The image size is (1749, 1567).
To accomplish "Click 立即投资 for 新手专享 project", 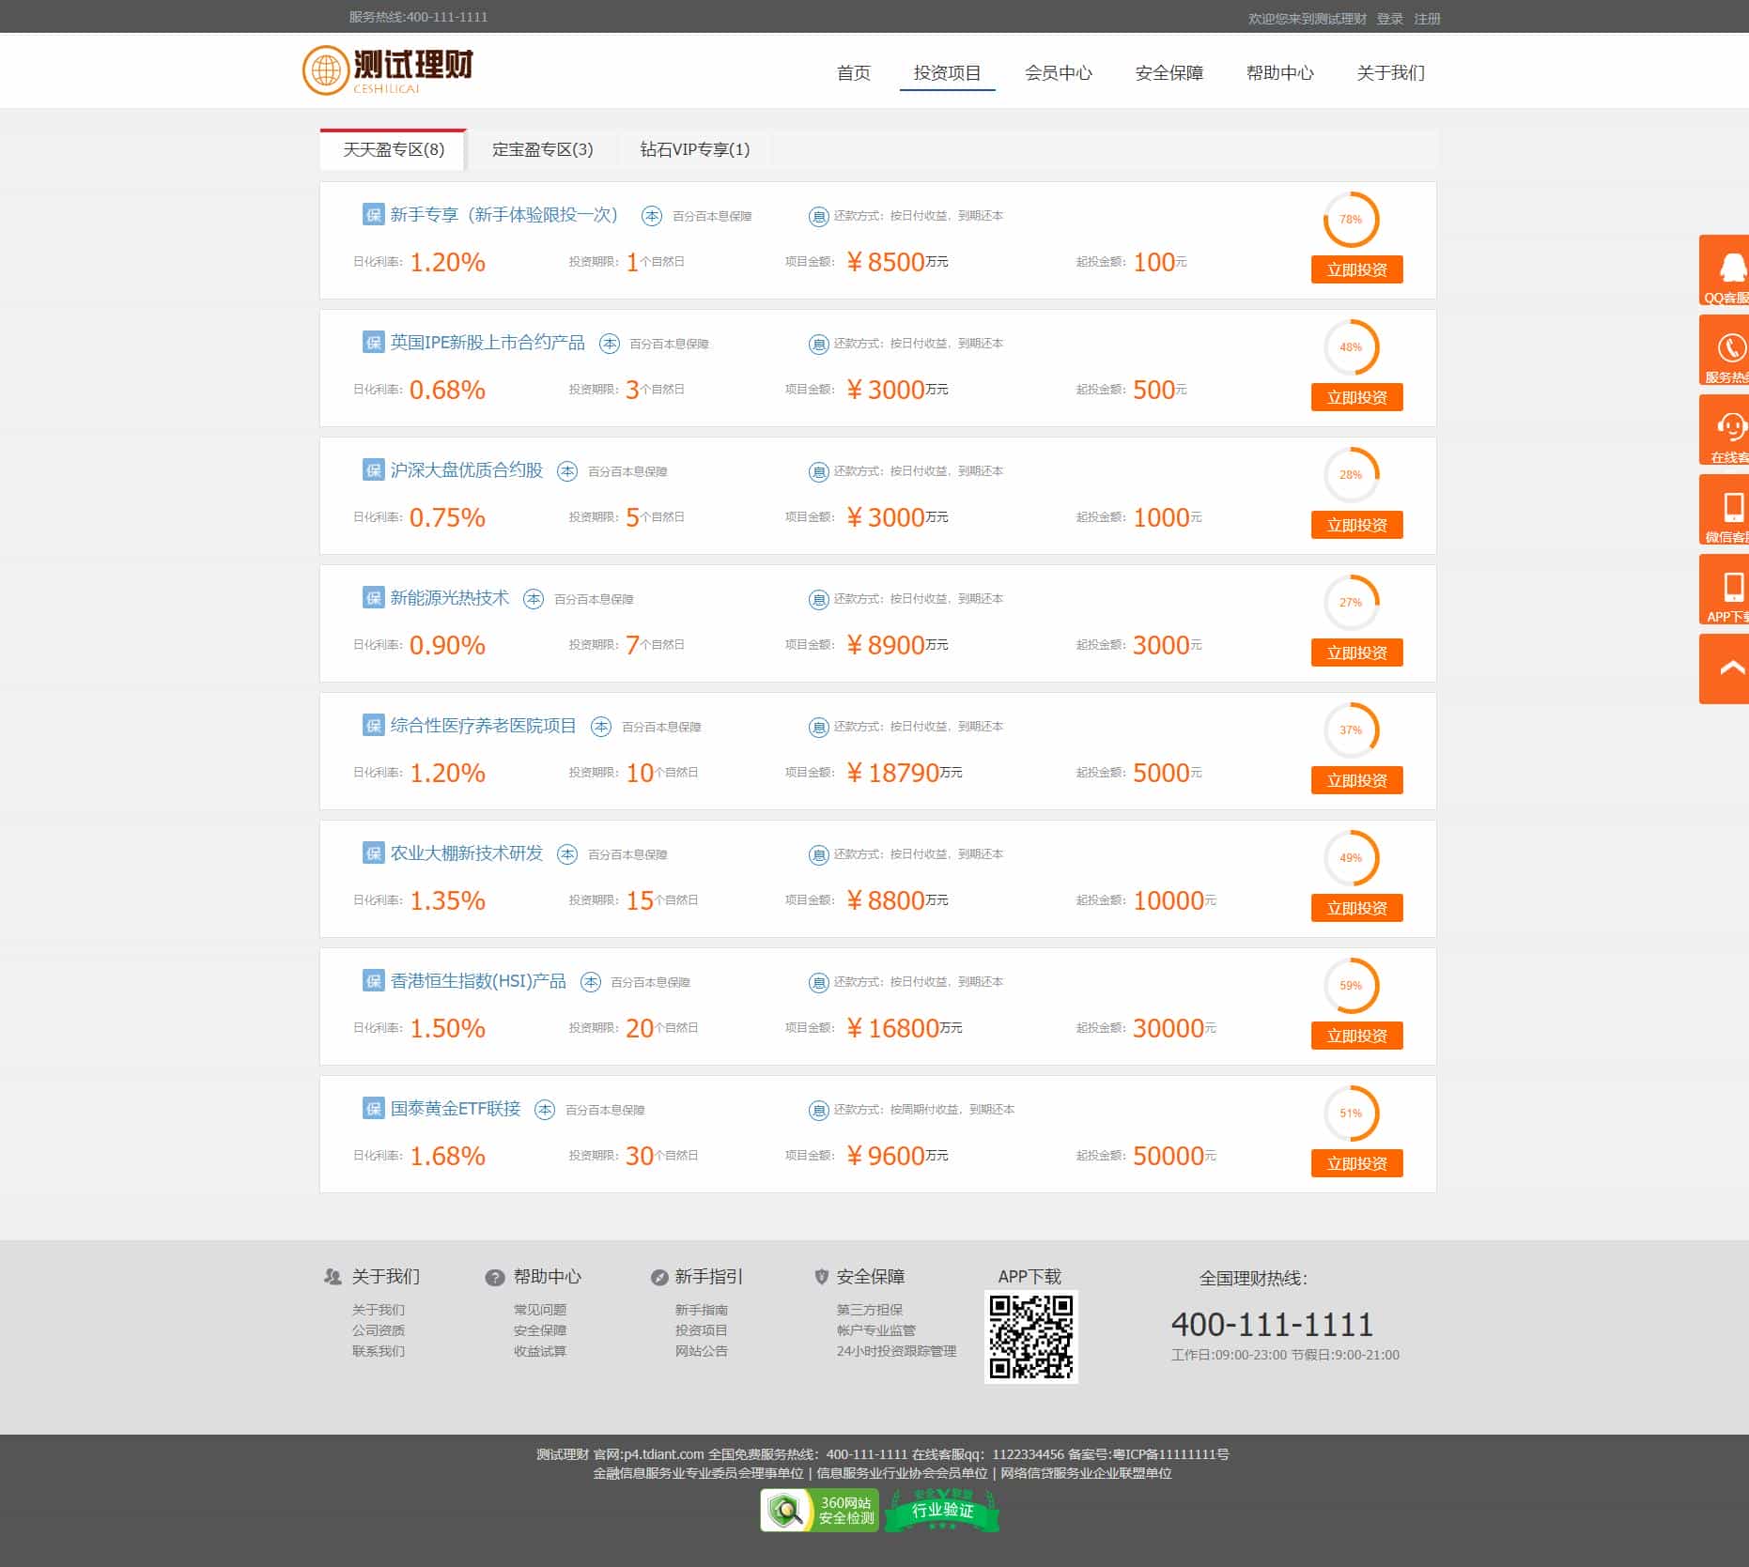I will point(1356,269).
